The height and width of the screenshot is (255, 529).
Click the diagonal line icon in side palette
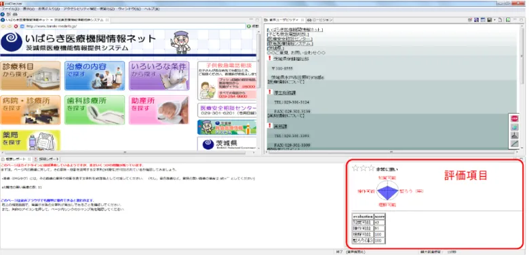(514, 144)
